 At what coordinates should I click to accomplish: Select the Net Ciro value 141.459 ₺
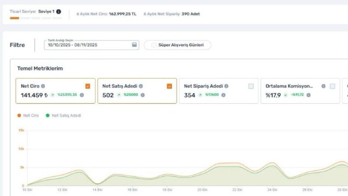click(34, 95)
